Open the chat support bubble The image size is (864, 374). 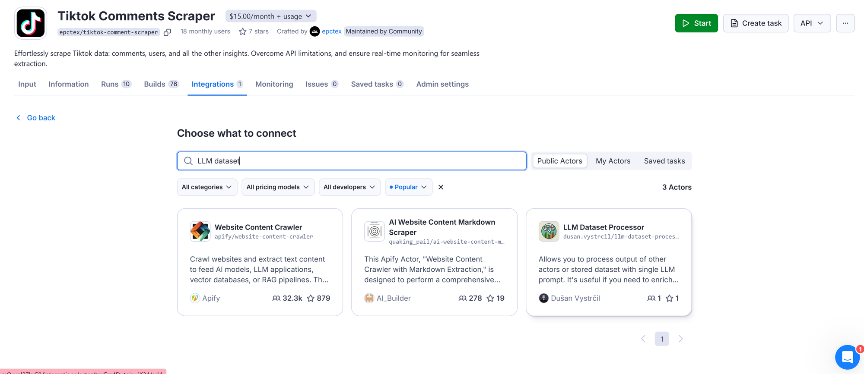(847, 357)
